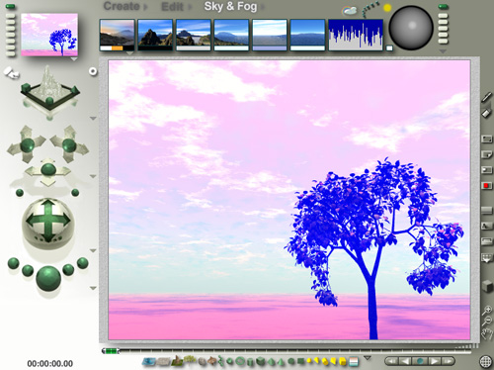Select the zoom in magnifier tool
This screenshot has width=494, height=370.
coord(487,310)
